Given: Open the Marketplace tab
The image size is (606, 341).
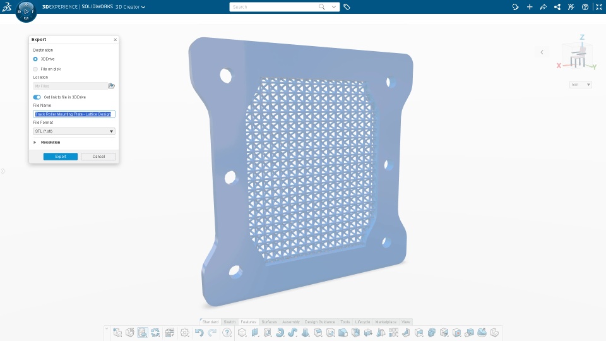Looking at the screenshot, I should tap(386, 321).
